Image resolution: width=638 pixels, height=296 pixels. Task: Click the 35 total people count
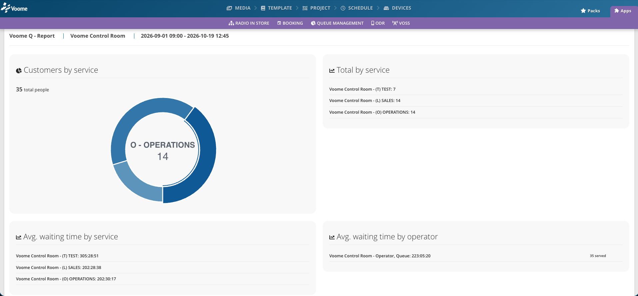[32, 90]
